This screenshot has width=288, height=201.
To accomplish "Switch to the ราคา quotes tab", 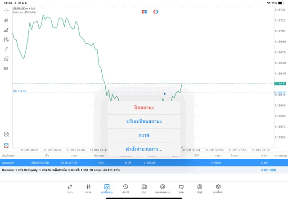I will click(x=70, y=188).
